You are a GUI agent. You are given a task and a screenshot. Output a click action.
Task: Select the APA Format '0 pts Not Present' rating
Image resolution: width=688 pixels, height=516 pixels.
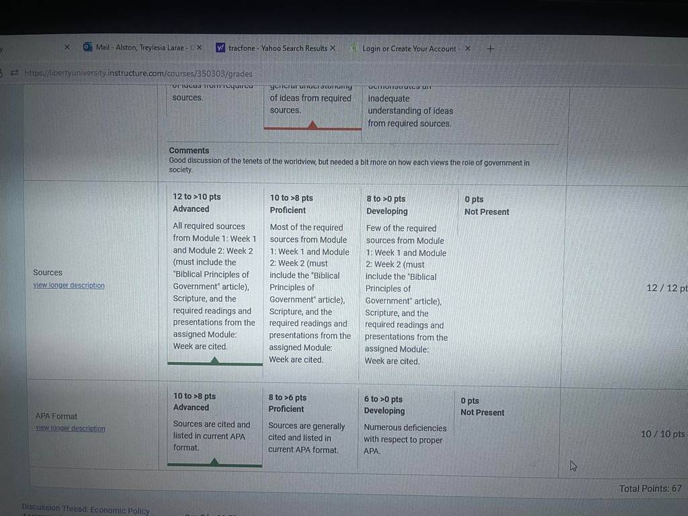click(x=482, y=406)
